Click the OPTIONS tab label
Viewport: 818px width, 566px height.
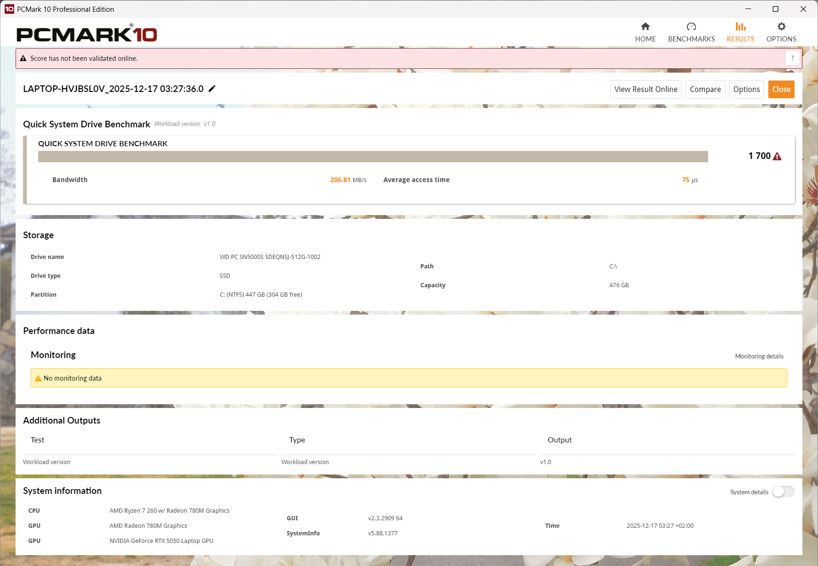pos(781,39)
